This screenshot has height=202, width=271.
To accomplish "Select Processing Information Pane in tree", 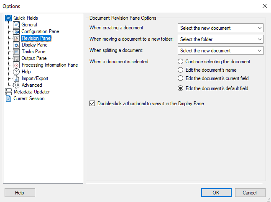I will pos(50,65).
